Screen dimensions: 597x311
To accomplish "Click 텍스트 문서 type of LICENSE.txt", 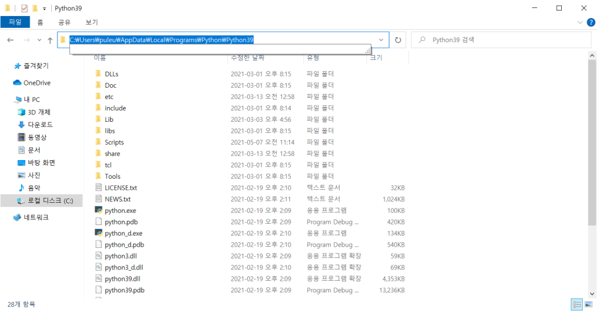I will pyautogui.click(x=323, y=187).
